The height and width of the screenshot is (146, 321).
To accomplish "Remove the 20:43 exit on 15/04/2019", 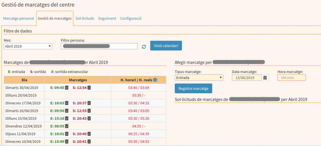I will point(89,118).
